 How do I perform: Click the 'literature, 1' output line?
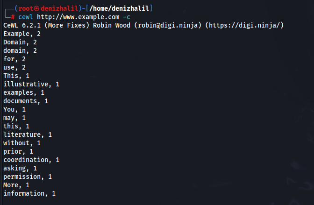tap(28, 135)
